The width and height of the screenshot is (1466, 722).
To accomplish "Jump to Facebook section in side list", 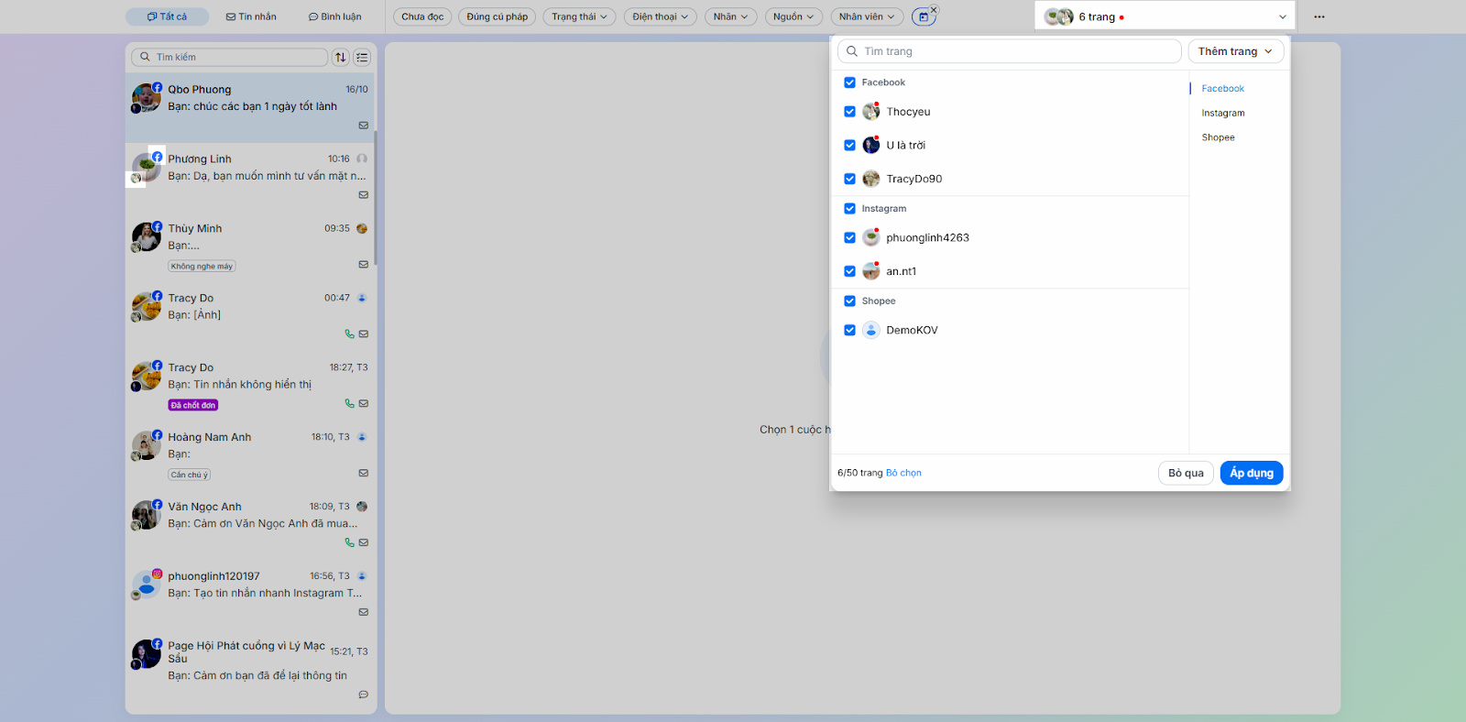I will click(x=1222, y=89).
